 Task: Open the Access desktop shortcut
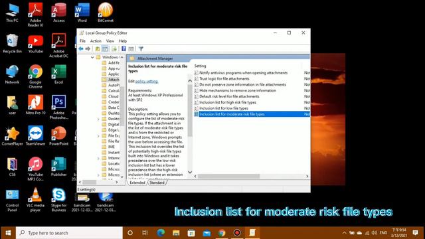(x=59, y=13)
